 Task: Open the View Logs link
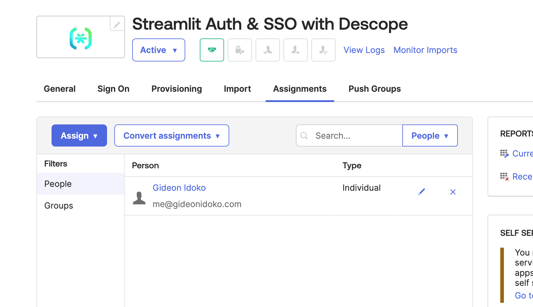(x=364, y=50)
